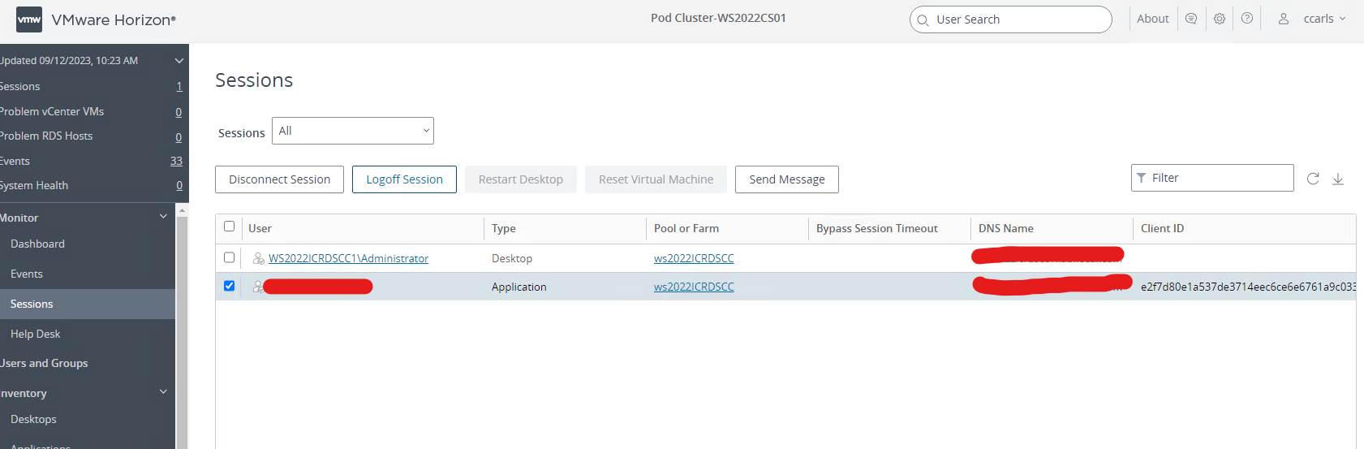The height and width of the screenshot is (449, 1364).
Task: Click the Restart Desktop button
Action: [520, 179]
